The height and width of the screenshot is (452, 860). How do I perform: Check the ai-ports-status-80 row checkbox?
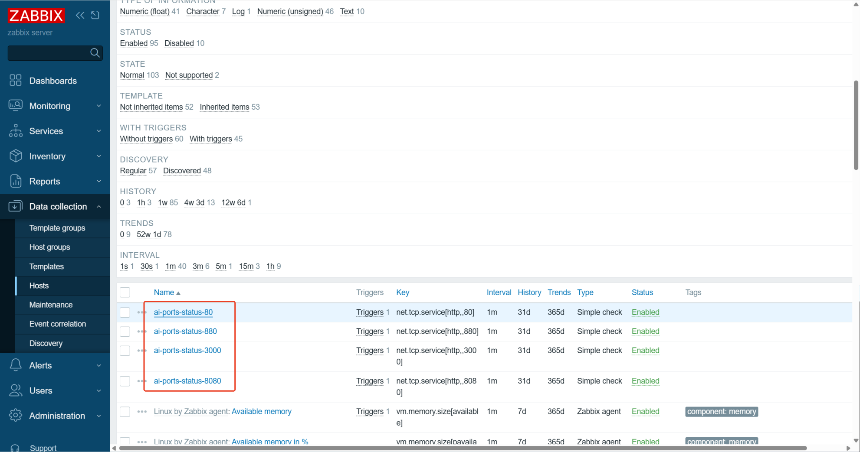point(125,312)
